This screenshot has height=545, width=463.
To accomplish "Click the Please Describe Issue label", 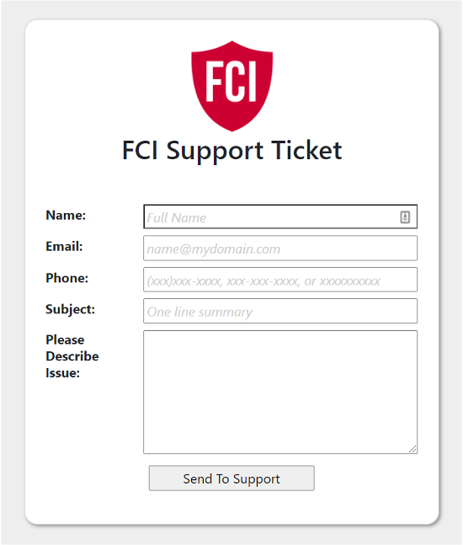I will [72, 356].
